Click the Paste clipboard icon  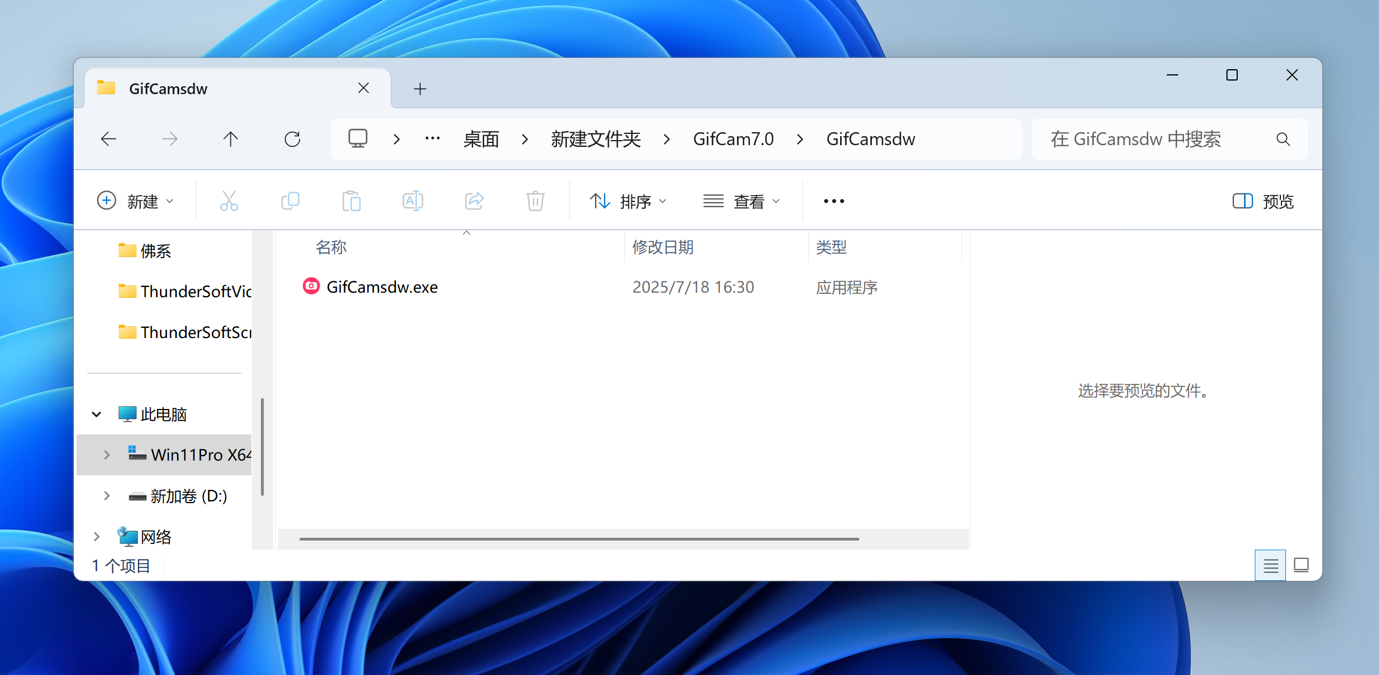coord(351,201)
